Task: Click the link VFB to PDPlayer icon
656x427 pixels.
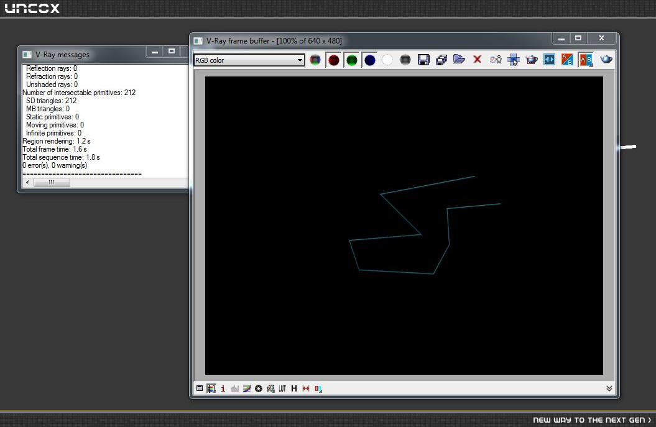Action: [x=549, y=60]
